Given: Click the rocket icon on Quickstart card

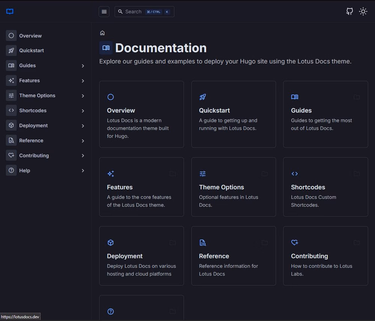Looking at the screenshot, I should click(202, 97).
